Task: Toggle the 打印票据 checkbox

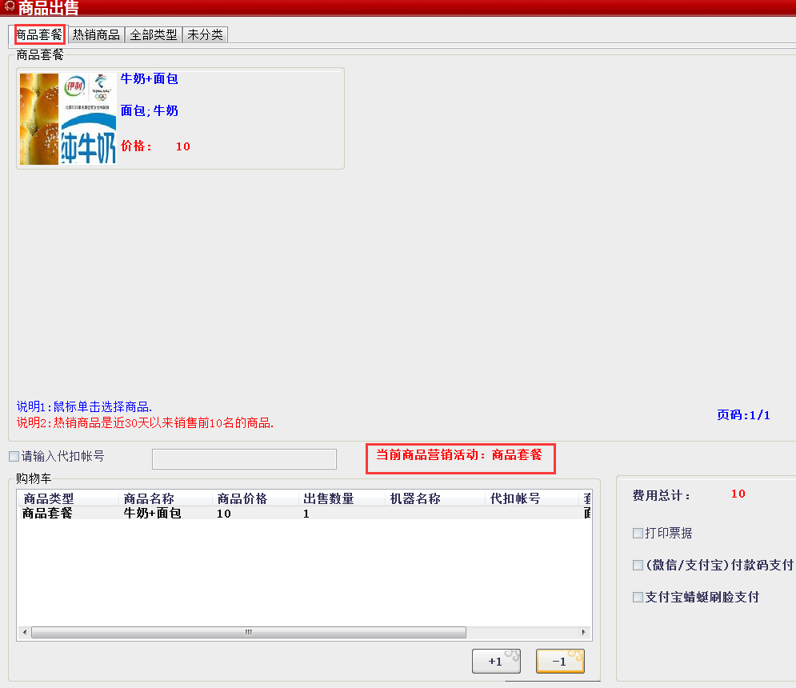Action: coord(638,533)
